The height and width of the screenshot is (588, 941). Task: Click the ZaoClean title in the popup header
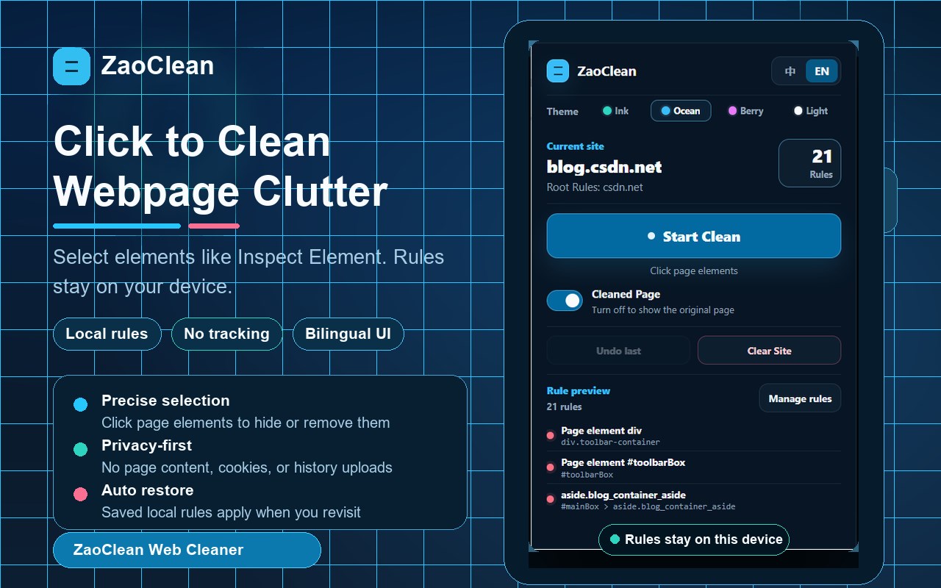[607, 71]
